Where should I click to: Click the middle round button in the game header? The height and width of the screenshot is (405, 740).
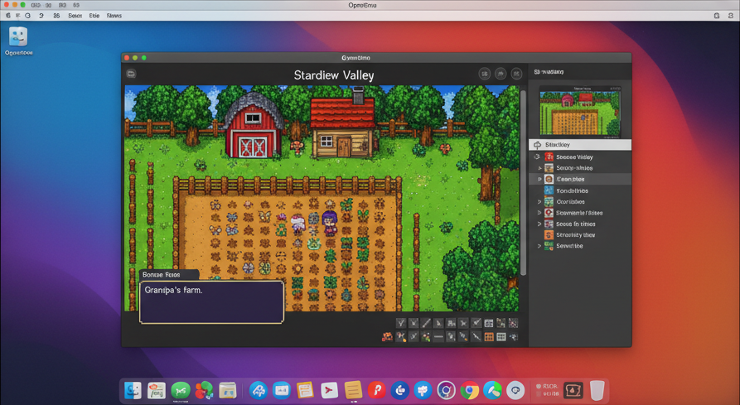tap(501, 75)
